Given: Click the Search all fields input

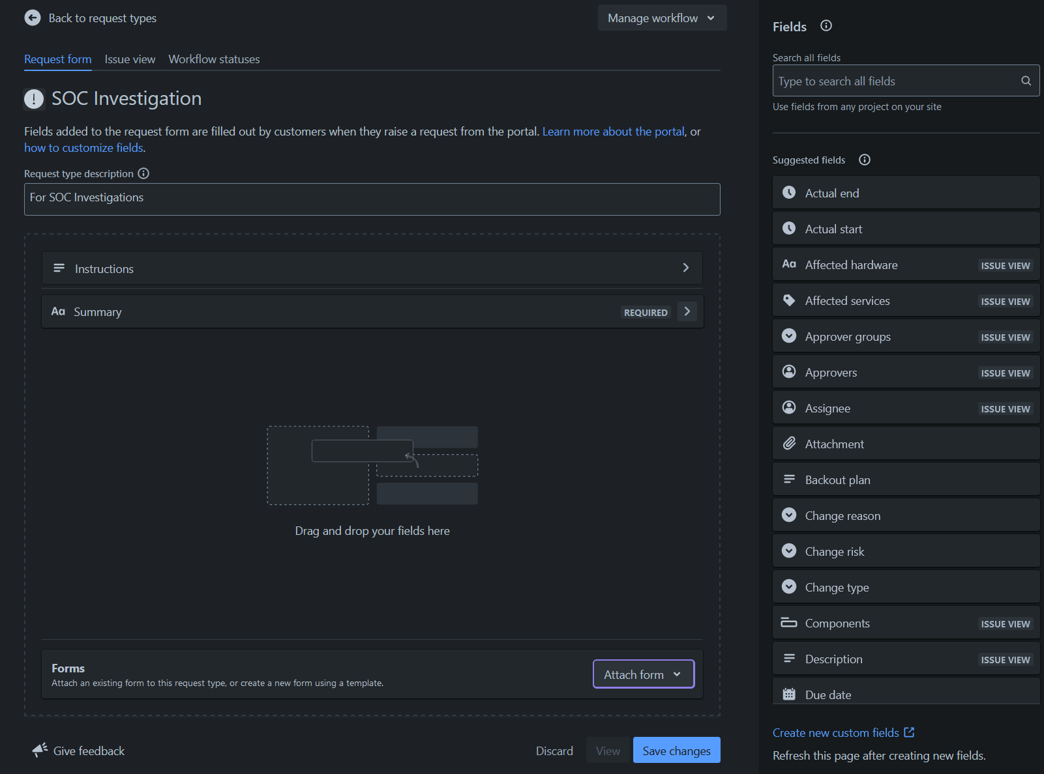Looking at the screenshot, I should point(897,81).
